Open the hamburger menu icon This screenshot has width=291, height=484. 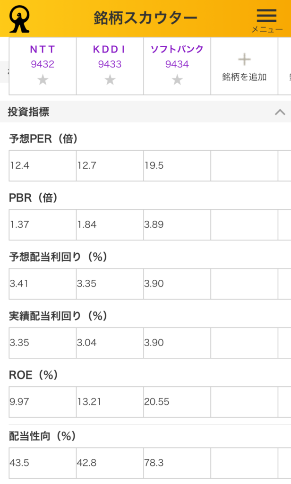coord(266,16)
